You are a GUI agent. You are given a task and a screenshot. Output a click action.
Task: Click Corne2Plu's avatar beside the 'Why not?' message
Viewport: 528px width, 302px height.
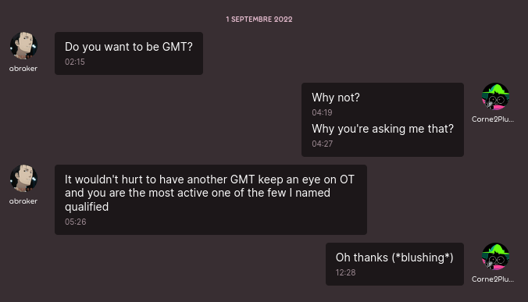tap(495, 97)
